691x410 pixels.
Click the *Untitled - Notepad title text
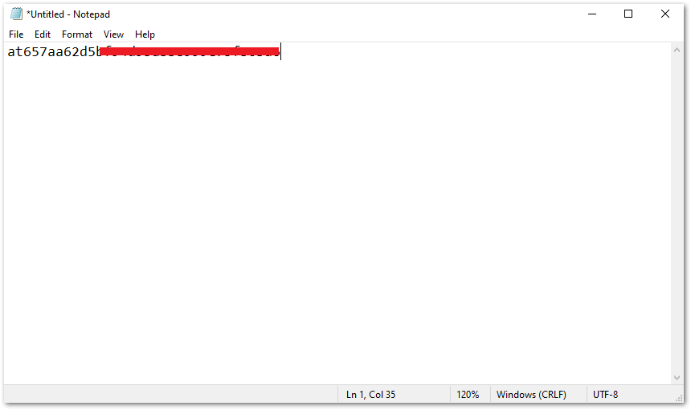pos(67,14)
